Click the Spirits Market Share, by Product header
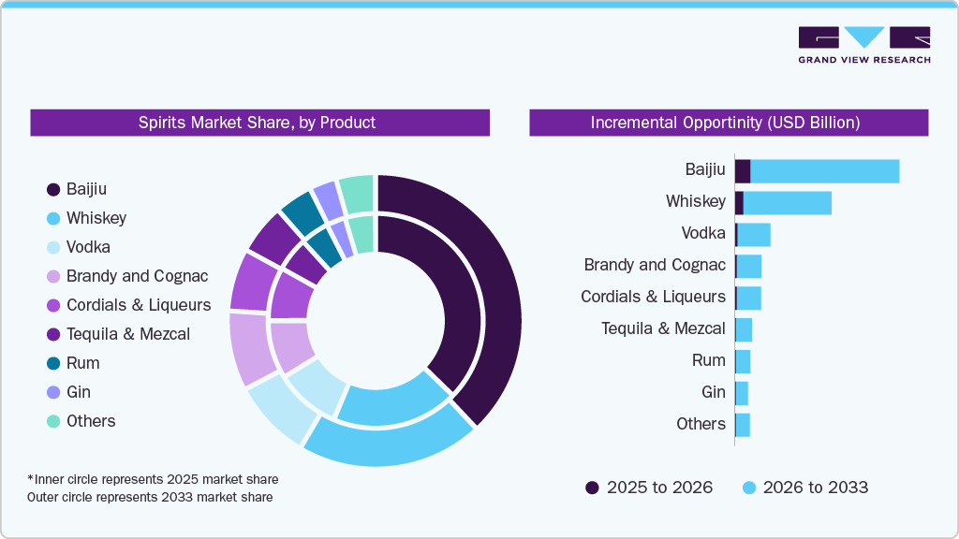The height and width of the screenshot is (539, 959). point(260,123)
